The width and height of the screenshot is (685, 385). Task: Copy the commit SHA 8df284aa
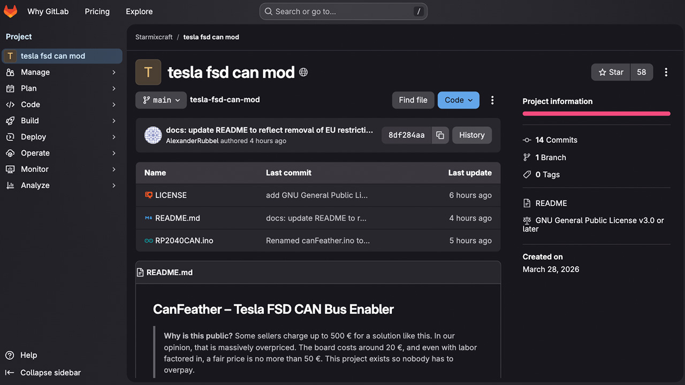point(440,135)
